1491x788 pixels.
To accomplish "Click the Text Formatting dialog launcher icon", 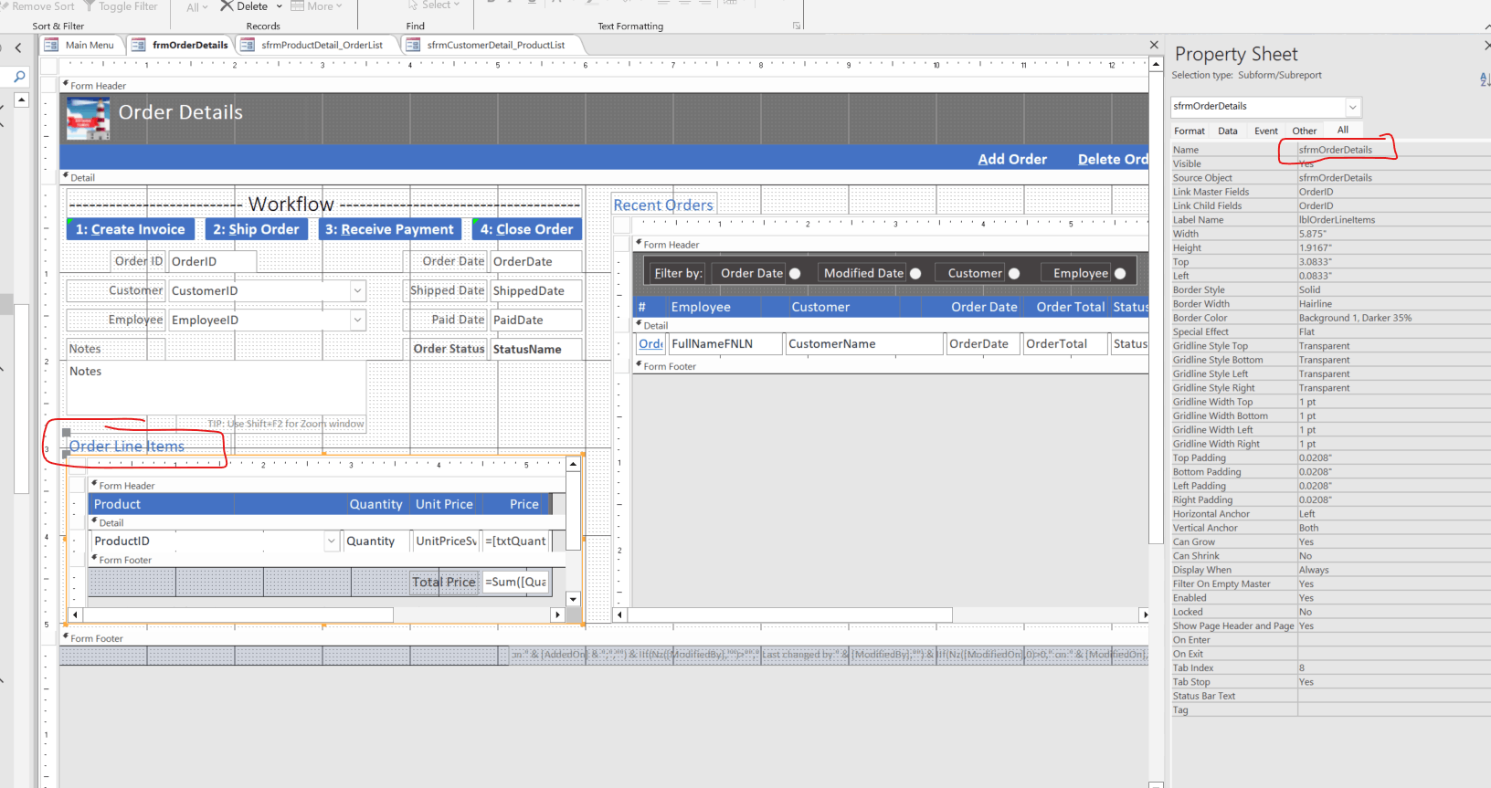I will 797,26.
